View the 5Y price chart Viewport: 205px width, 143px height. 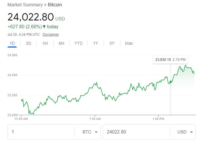[112, 43]
